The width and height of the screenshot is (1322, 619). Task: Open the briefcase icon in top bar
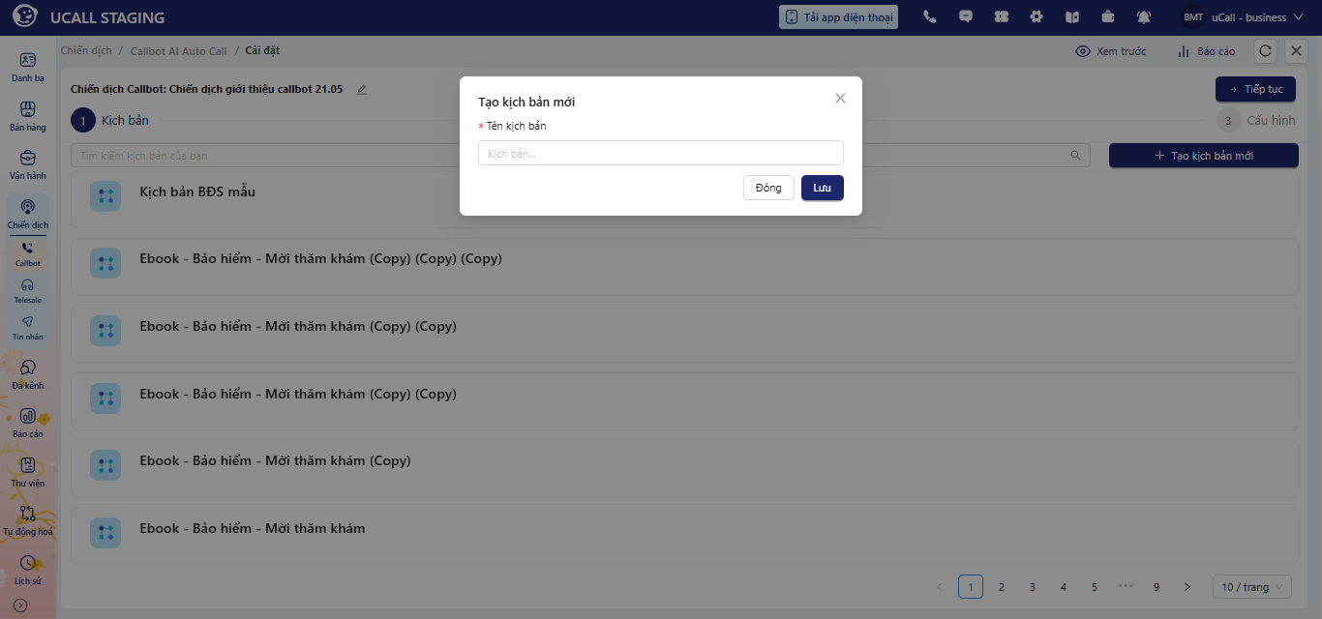[x=1107, y=16]
